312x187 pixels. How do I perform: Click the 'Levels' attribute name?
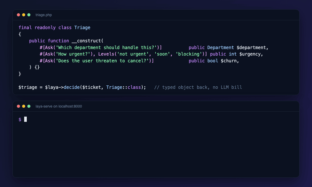coord(106,54)
